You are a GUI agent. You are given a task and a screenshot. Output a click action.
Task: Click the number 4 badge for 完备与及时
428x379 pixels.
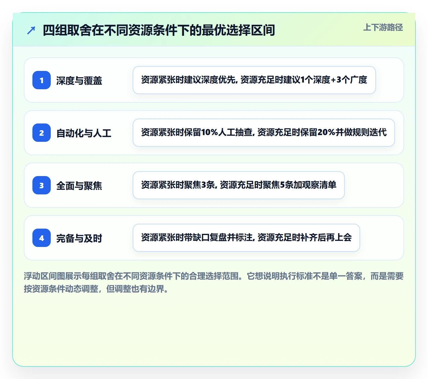point(42,238)
